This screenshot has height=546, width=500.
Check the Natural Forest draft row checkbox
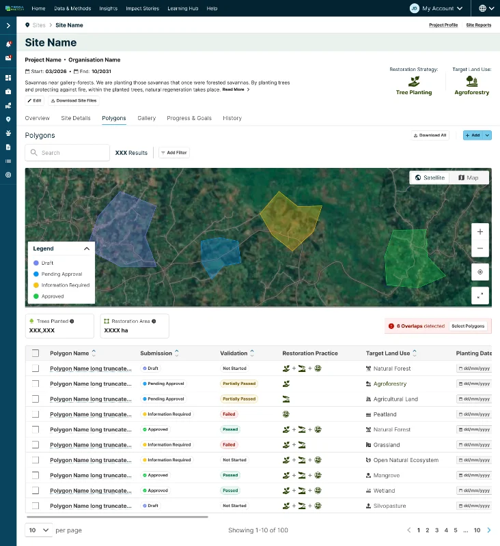[x=36, y=369]
